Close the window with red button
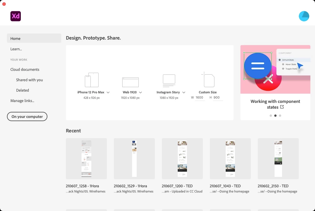This screenshot has width=315, height=211. [x=4, y=4]
